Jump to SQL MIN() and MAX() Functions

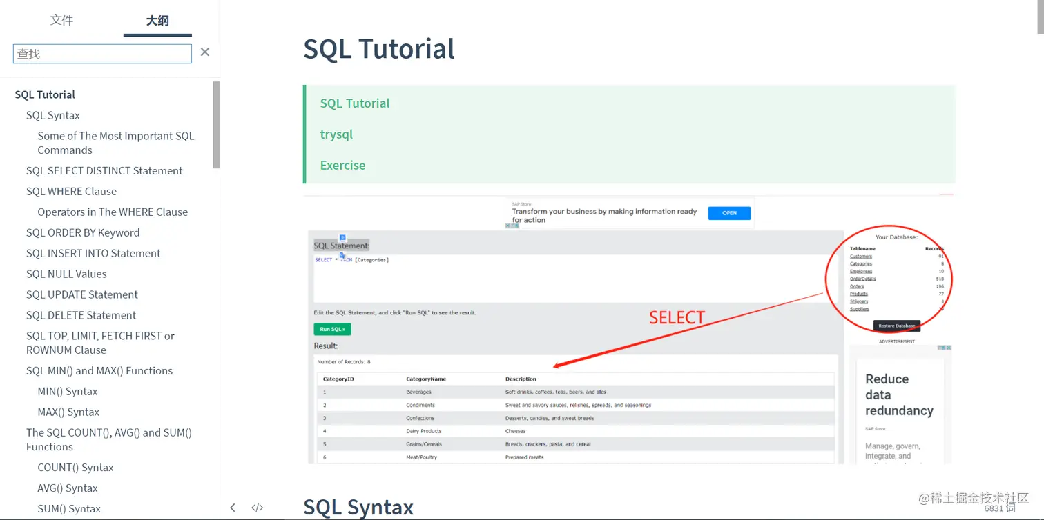click(99, 370)
